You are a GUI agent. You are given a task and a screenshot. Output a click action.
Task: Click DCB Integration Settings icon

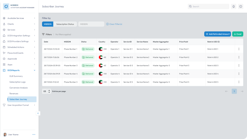[x=4, y=36]
